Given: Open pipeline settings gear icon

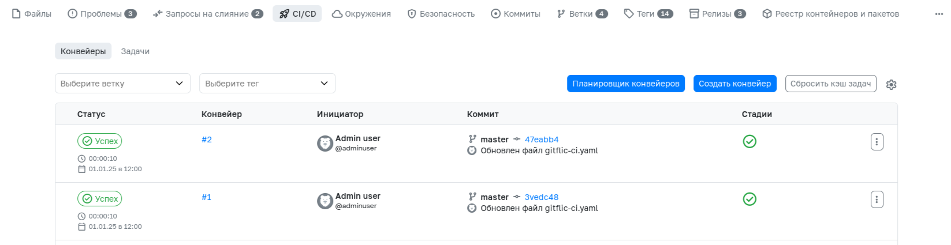Looking at the screenshot, I should click(891, 84).
